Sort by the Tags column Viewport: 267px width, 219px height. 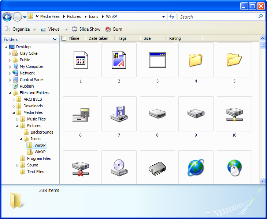pyautogui.click(x=122, y=38)
